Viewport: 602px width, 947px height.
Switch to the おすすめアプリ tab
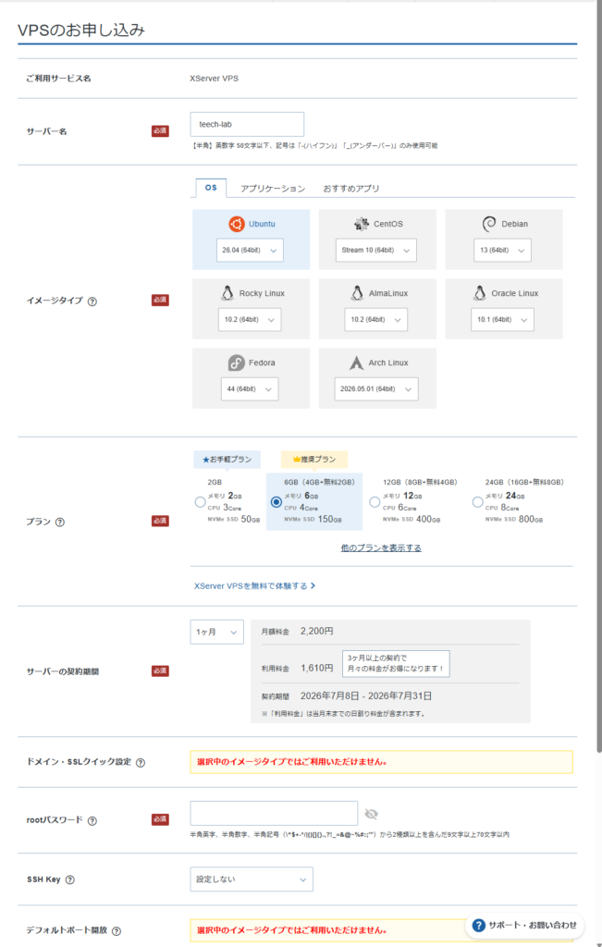pyautogui.click(x=351, y=189)
